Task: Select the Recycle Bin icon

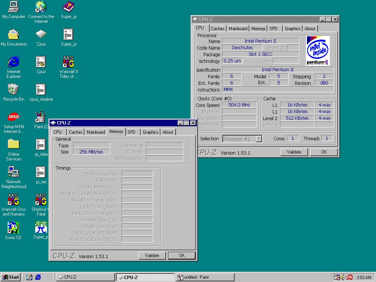Action: 14,92
